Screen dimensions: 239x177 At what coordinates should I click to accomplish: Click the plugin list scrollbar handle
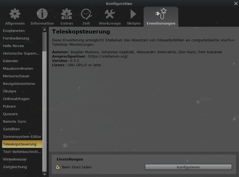tap(44, 112)
